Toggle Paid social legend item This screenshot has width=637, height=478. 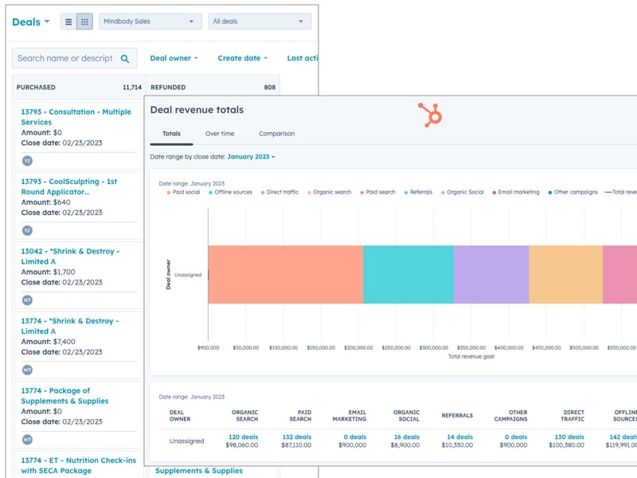(183, 192)
